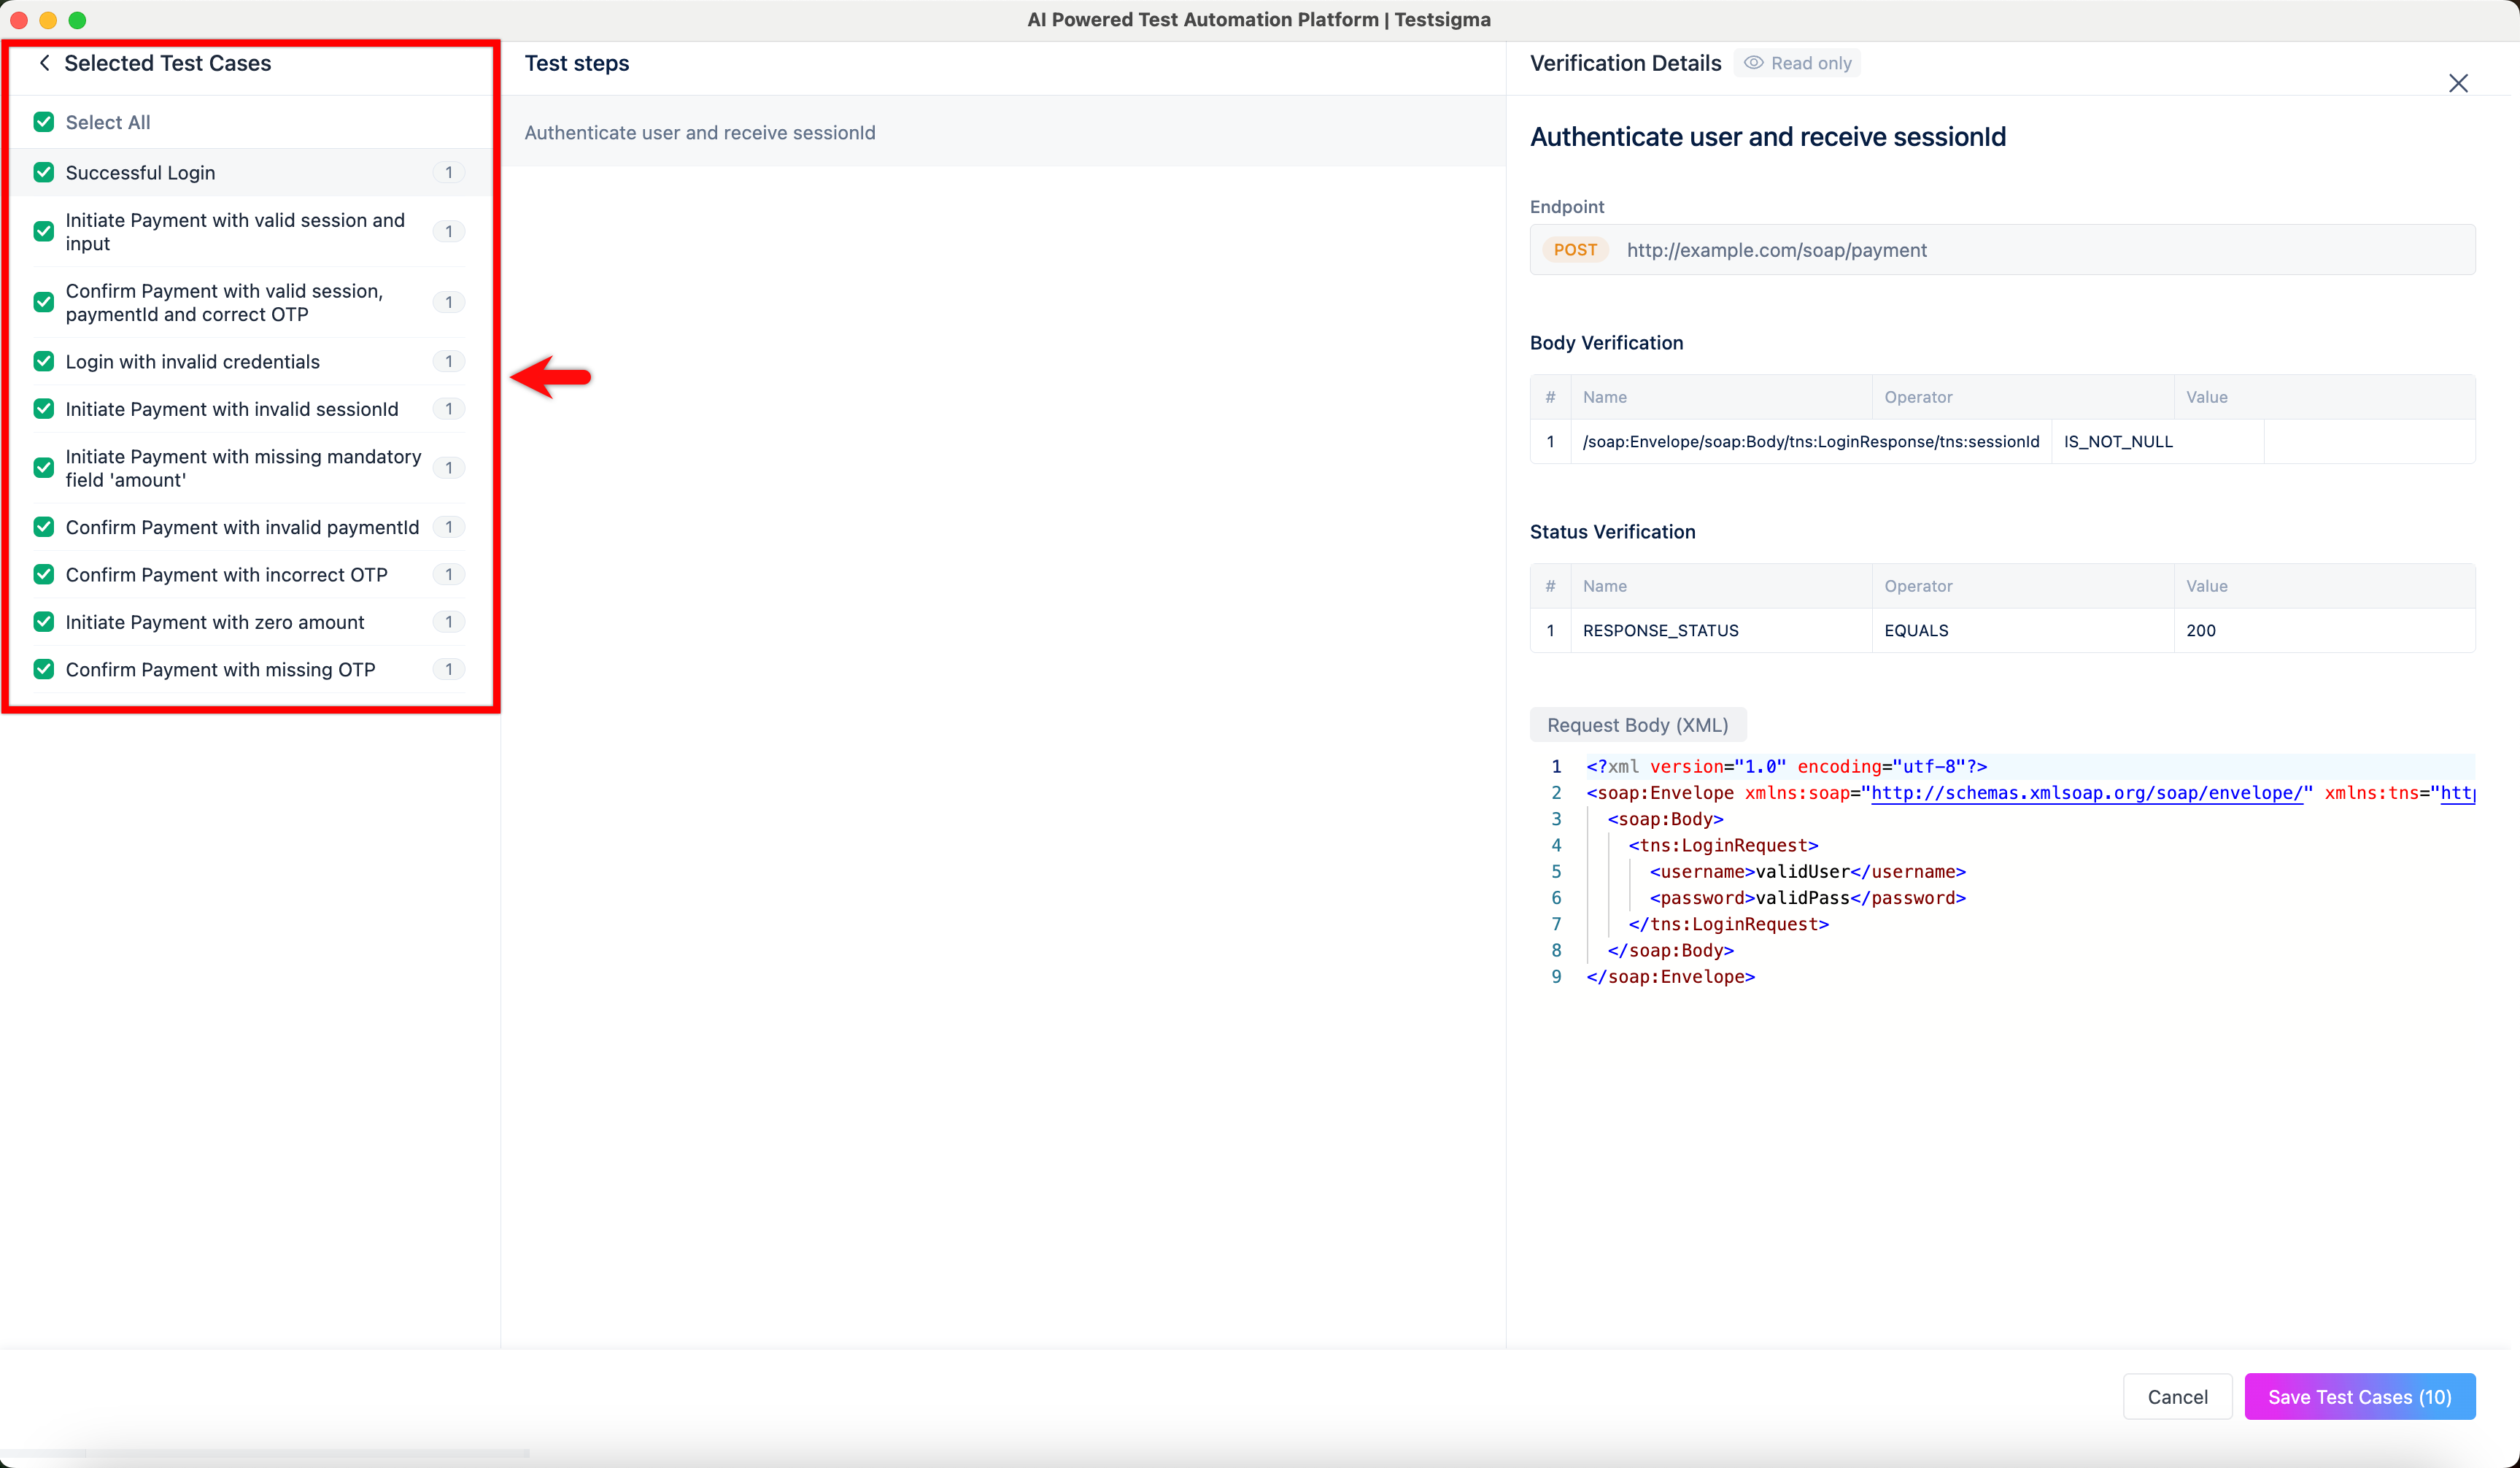Open Confirm Payment with invalid paymentId case
Image resolution: width=2520 pixels, height=1468 pixels.
242,528
